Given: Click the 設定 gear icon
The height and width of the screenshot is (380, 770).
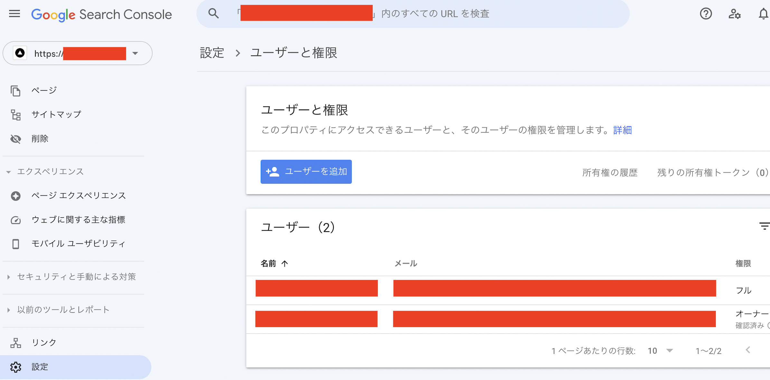Looking at the screenshot, I should click(x=15, y=367).
